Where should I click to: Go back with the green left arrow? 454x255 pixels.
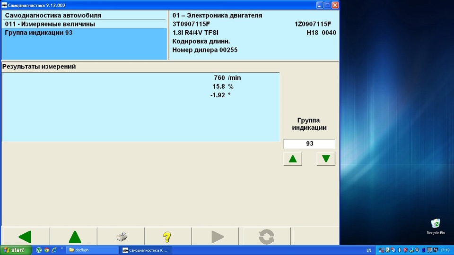click(26, 237)
